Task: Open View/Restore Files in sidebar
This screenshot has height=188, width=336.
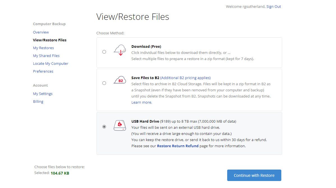Action: pyautogui.click(x=50, y=40)
